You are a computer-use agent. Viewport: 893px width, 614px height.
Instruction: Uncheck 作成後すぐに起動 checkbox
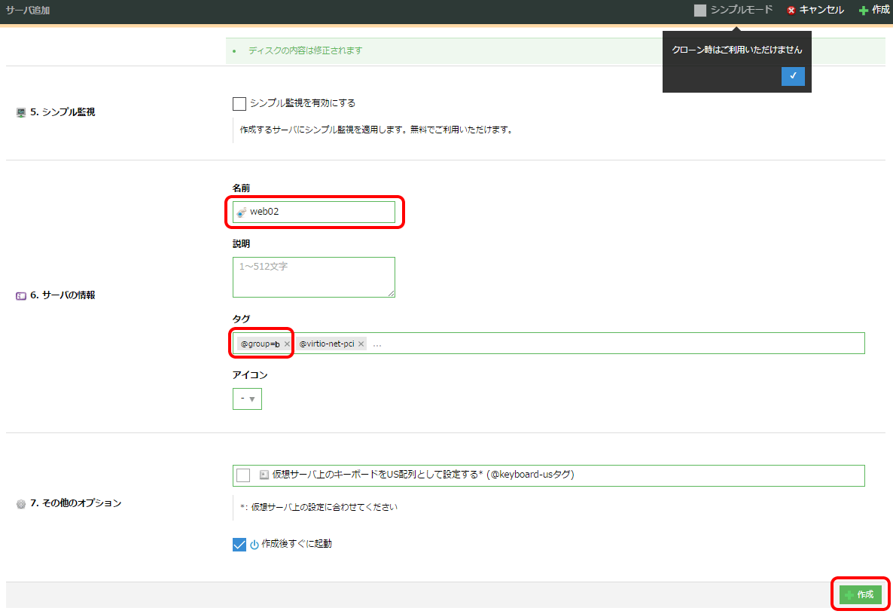coord(239,545)
